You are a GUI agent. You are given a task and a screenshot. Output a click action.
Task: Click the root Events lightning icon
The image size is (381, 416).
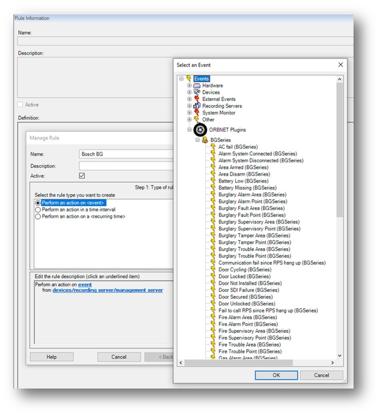(x=189, y=79)
